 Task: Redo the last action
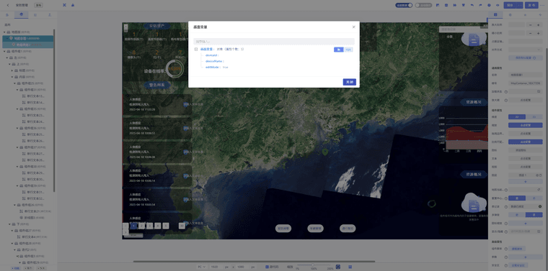click(x=480, y=5)
